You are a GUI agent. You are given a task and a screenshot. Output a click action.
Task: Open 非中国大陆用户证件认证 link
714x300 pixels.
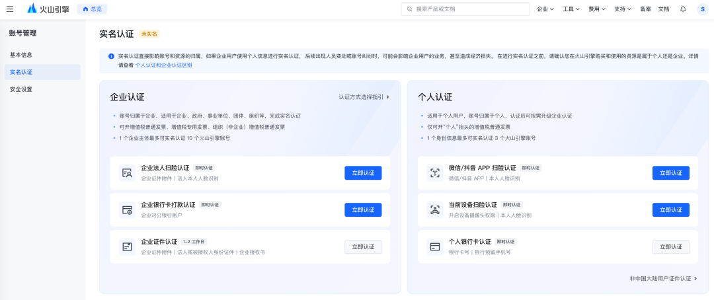point(664,278)
